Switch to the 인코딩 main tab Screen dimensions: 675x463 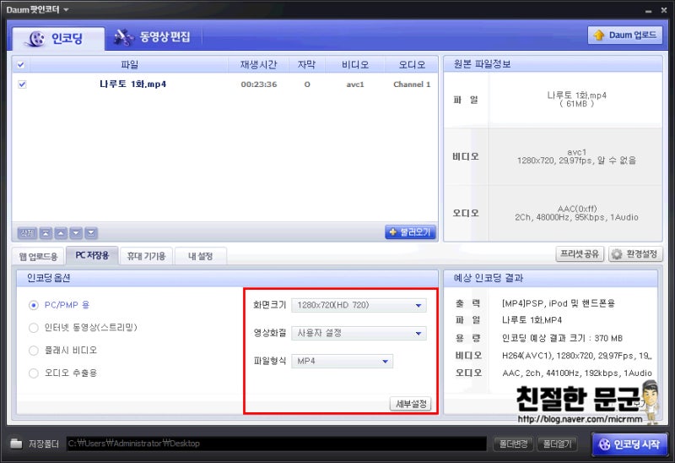coord(58,39)
